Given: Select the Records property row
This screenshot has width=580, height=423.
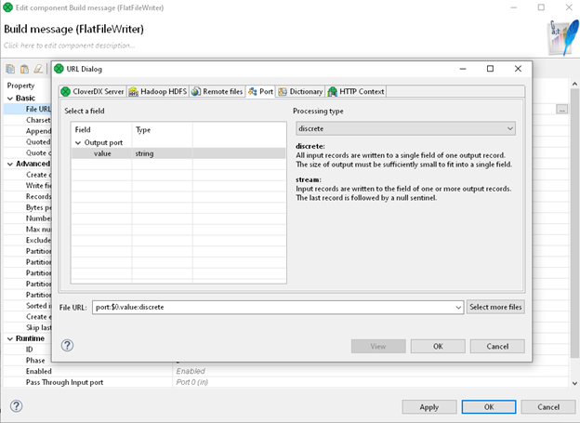Looking at the screenshot, I should pyautogui.click(x=27, y=196).
